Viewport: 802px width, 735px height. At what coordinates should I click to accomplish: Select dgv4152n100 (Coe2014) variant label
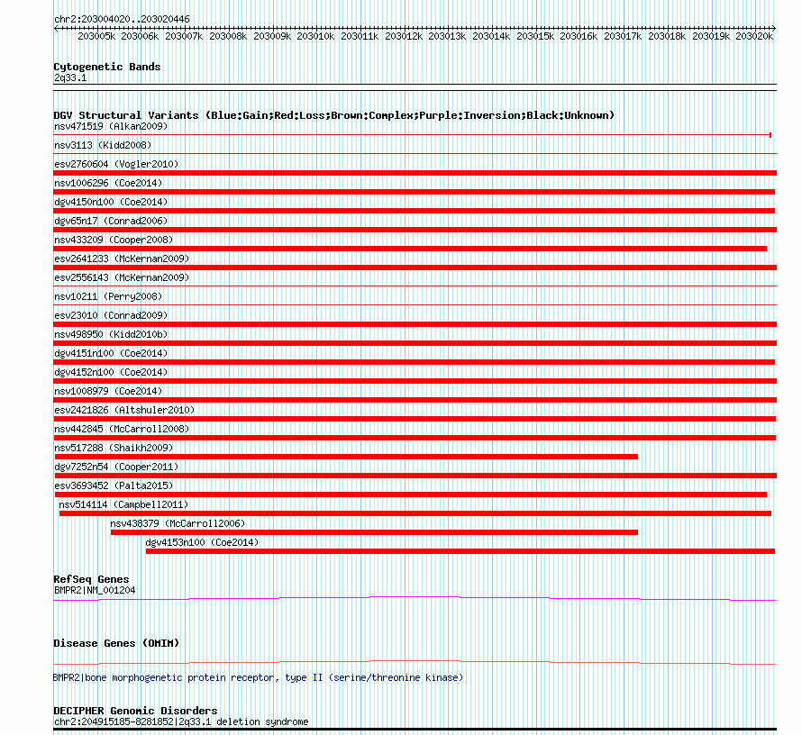[111, 372]
